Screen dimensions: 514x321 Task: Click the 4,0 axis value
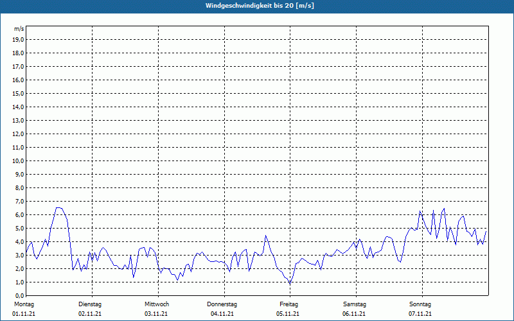tap(19, 242)
